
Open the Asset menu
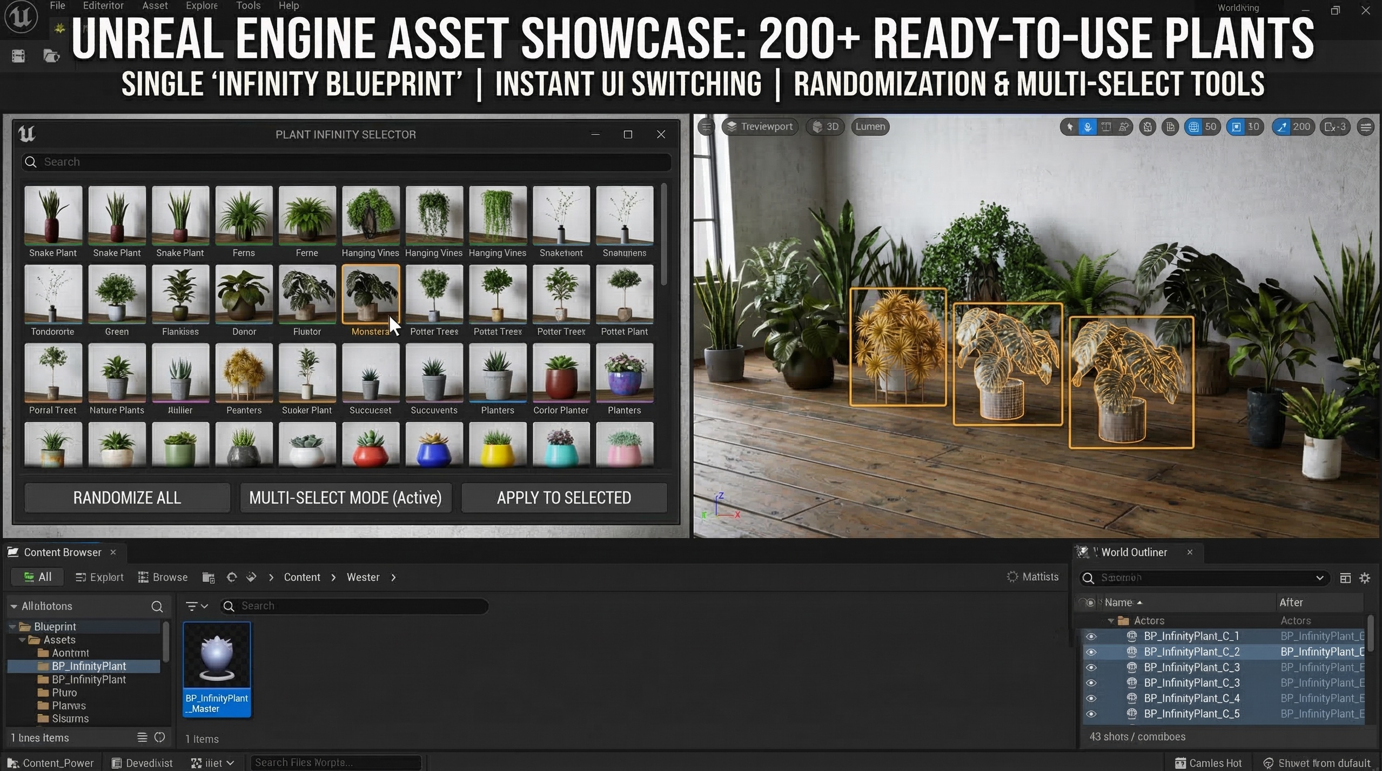[x=155, y=5]
